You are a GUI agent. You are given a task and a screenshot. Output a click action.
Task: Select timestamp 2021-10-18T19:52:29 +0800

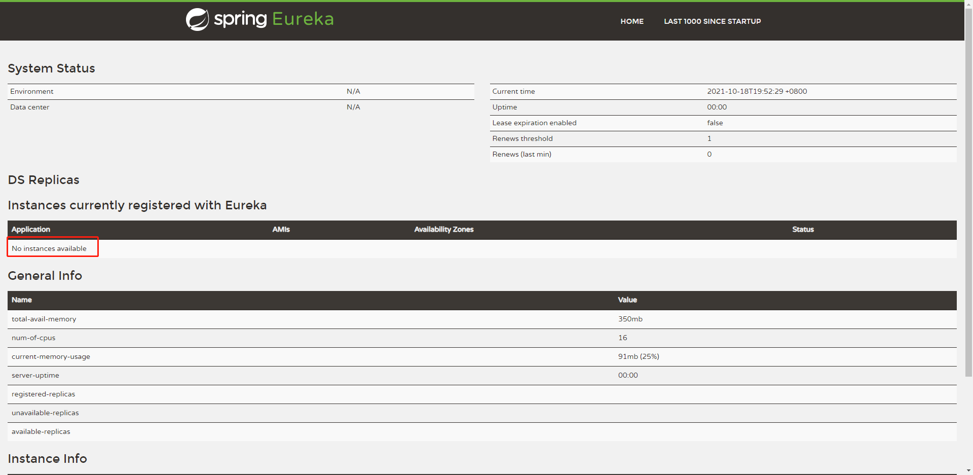[757, 91]
